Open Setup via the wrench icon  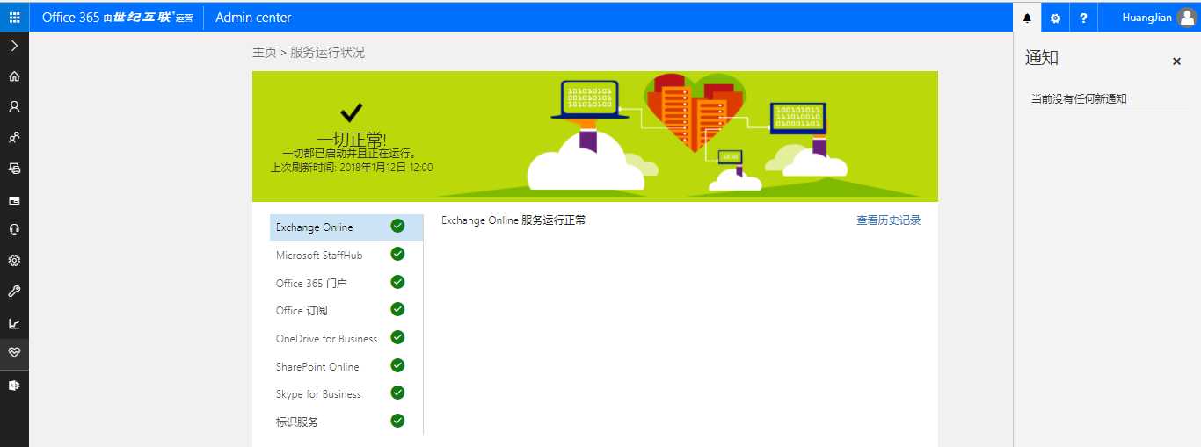pyautogui.click(x=14, y=292)
